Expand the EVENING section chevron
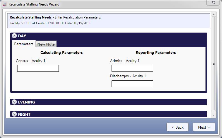The width and height of the screenshot is (222, 138). point(14,102)
